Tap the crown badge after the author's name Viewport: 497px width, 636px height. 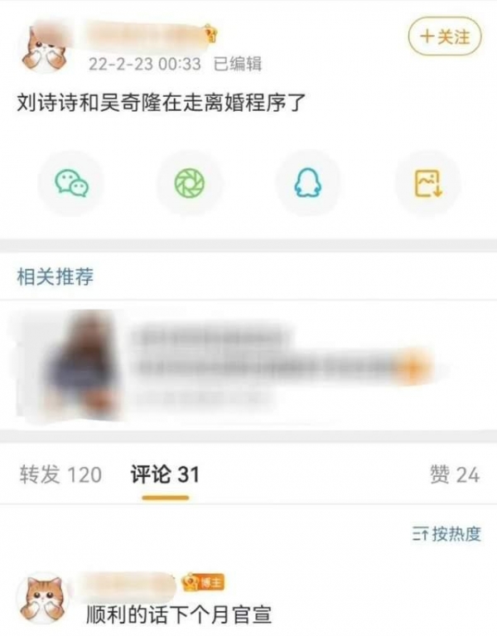210,34
